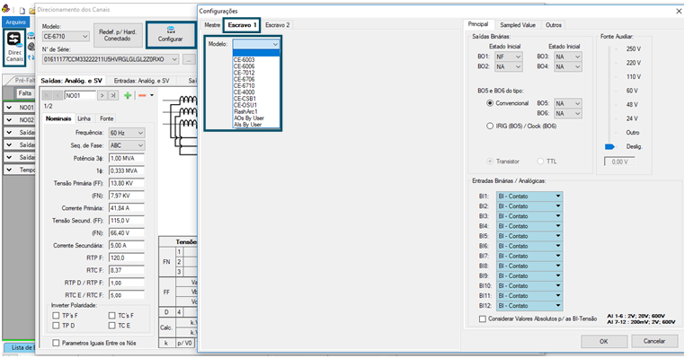Open the Escravo 1 Modelo dropdown
This screenshot has width=685, height=358.
click(x=256, y=44)
